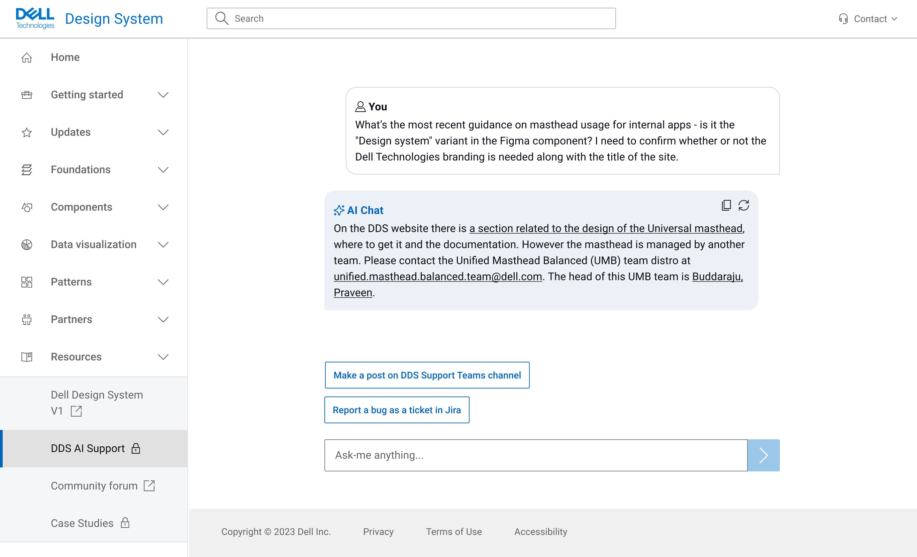This screenshot has width=917, height=557.
Task: Open DDS AI Support page
Action: click(x=88, y=448)
